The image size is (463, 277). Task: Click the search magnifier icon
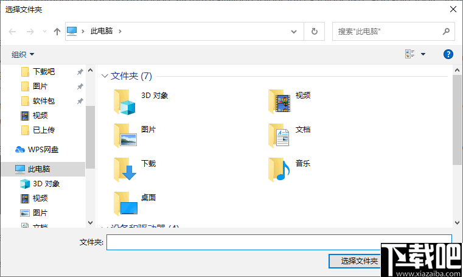click(x=446, y=31)
